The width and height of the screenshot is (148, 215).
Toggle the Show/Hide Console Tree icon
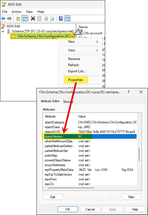pyautogui.click(x=24, y=18)
